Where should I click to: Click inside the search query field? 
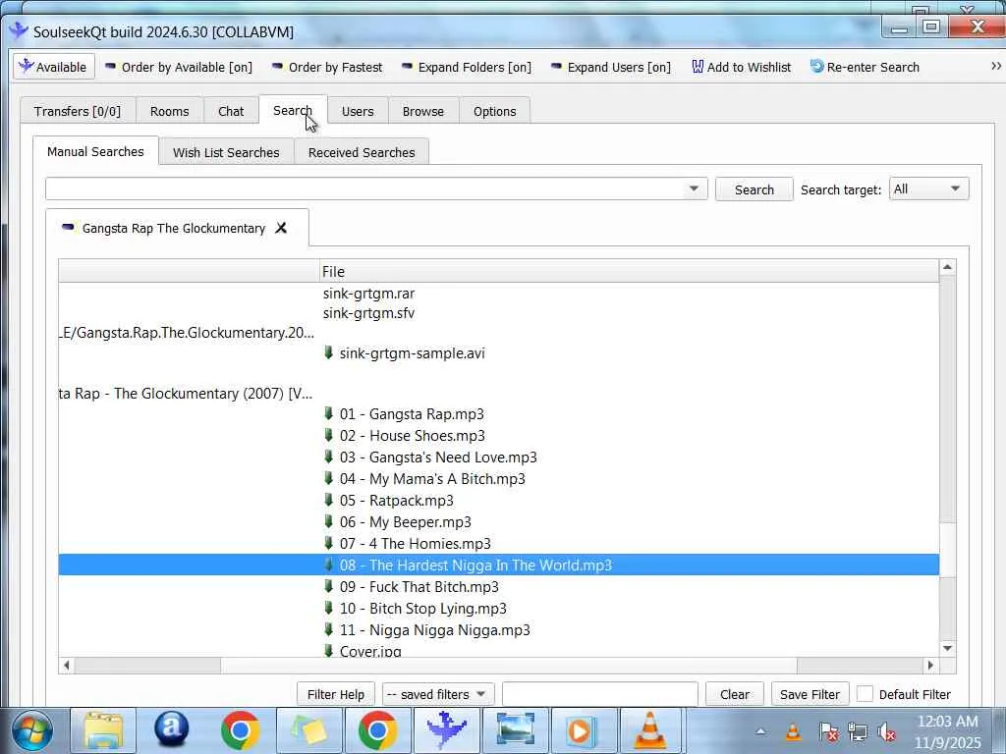tap(364, 188)
